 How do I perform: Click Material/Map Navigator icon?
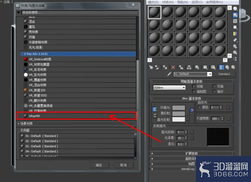235,59
